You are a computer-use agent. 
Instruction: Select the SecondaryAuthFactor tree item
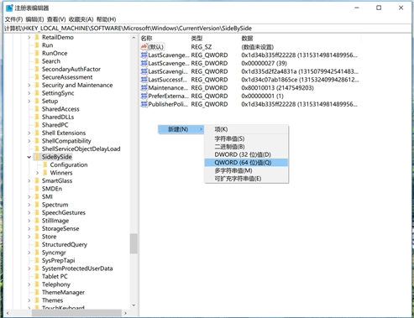(71, 69)
